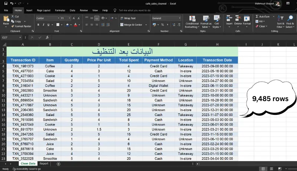This screenshot has width=297, height=171.
Task: Click the Orientation text angle icon
Action: pyautogui.click(x=103, y=18)
